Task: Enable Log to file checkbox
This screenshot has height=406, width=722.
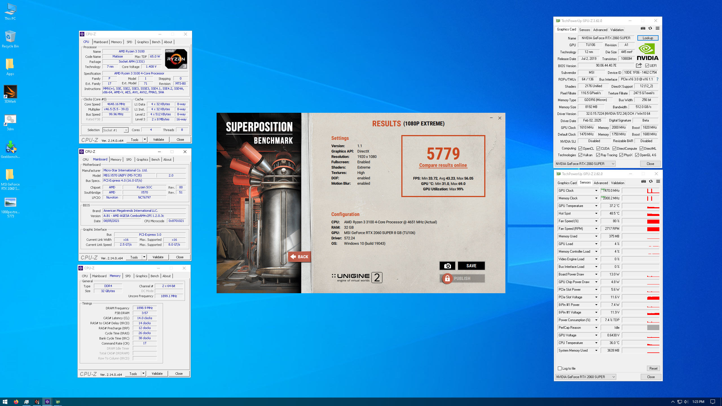Action: 560,368
